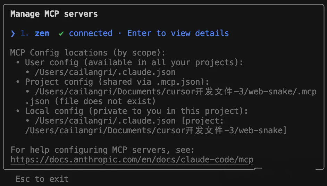Click Enter to view details hint
Screen dimensions: 327x186
[178, 33]
